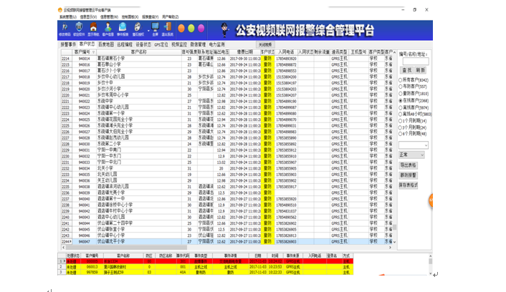Select the online customers (在线客户) radio button
This screenshot has width=506, height=292.
coord(401,101)
